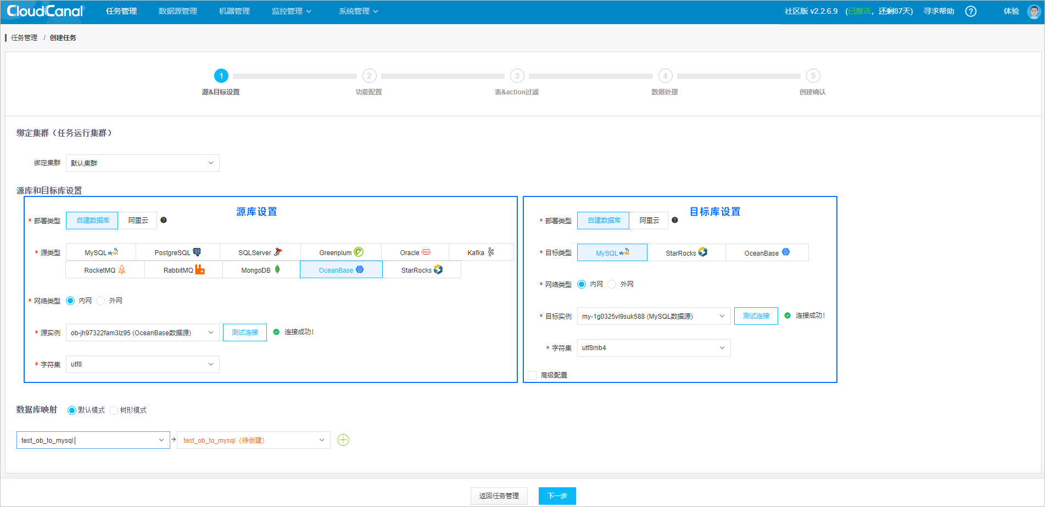Open the 目标实例 instance dropdown
Image resolution: width=1045 pixels, height=507 pixels.
click(653, 316)
